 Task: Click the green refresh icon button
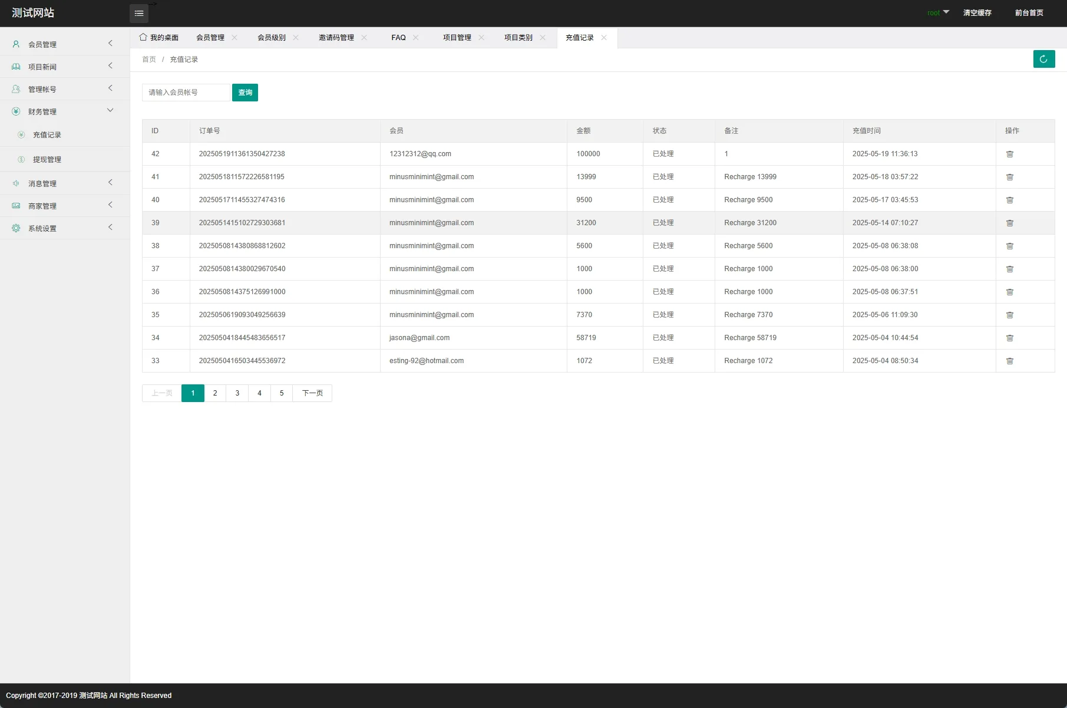(1043, 59)
